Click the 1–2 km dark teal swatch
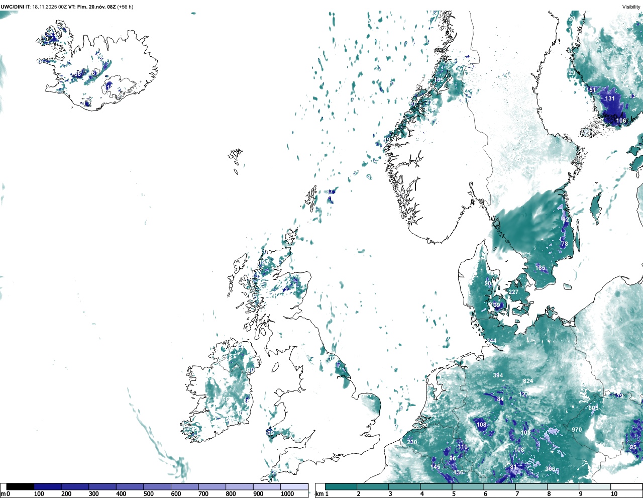Viewport: 643px width, 498px height. (x=341, y=486)
